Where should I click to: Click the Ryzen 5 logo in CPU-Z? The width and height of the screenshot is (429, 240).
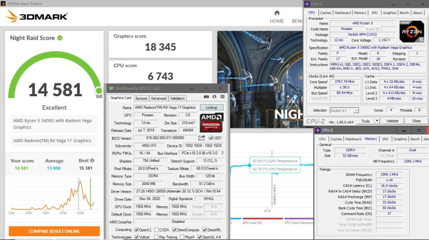411,32
